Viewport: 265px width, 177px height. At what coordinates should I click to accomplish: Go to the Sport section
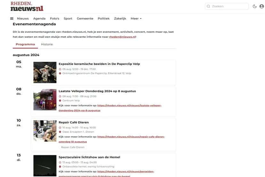coord(68,19)
